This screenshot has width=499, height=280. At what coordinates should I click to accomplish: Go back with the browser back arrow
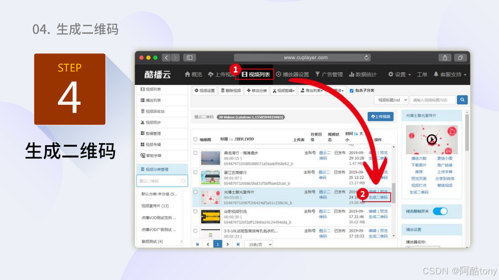coord(166,58)
